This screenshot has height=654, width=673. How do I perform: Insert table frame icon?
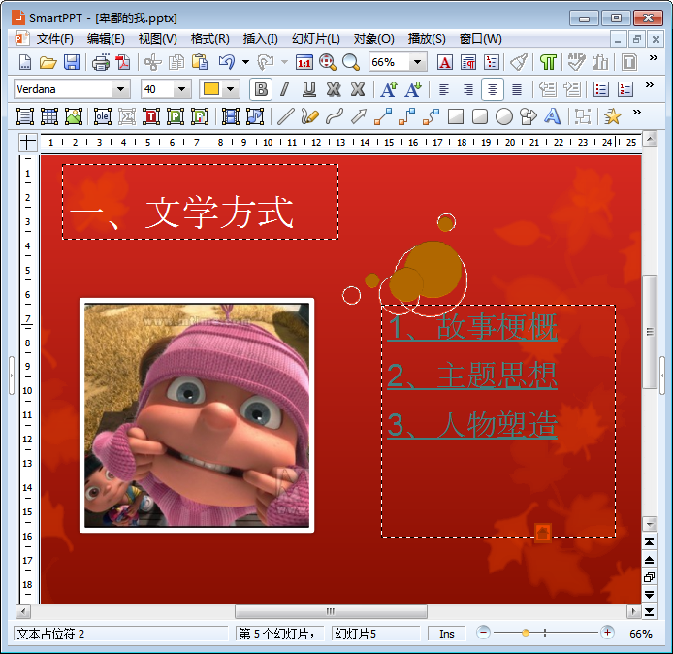point(49,116)
